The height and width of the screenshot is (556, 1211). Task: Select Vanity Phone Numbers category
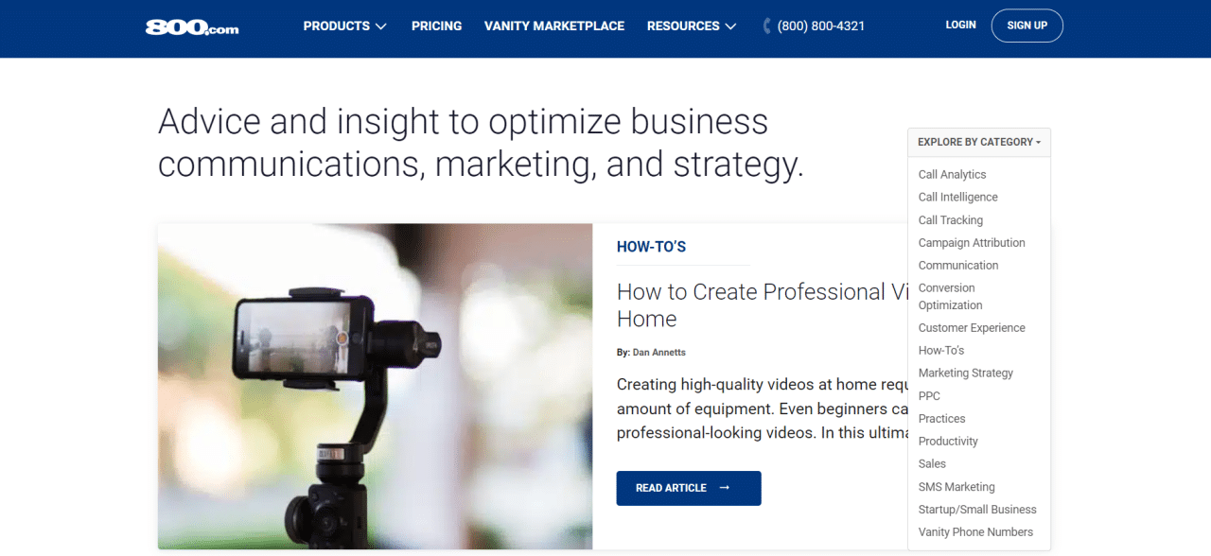[x=974, y=532]
